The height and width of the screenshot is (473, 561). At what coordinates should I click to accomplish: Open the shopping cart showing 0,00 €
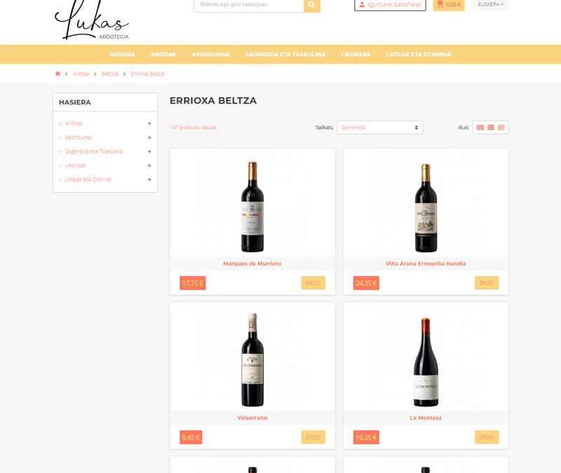449,5
